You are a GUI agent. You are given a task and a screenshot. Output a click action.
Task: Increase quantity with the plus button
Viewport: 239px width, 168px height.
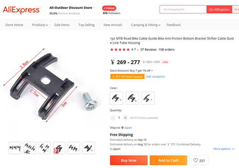(125, 118)
